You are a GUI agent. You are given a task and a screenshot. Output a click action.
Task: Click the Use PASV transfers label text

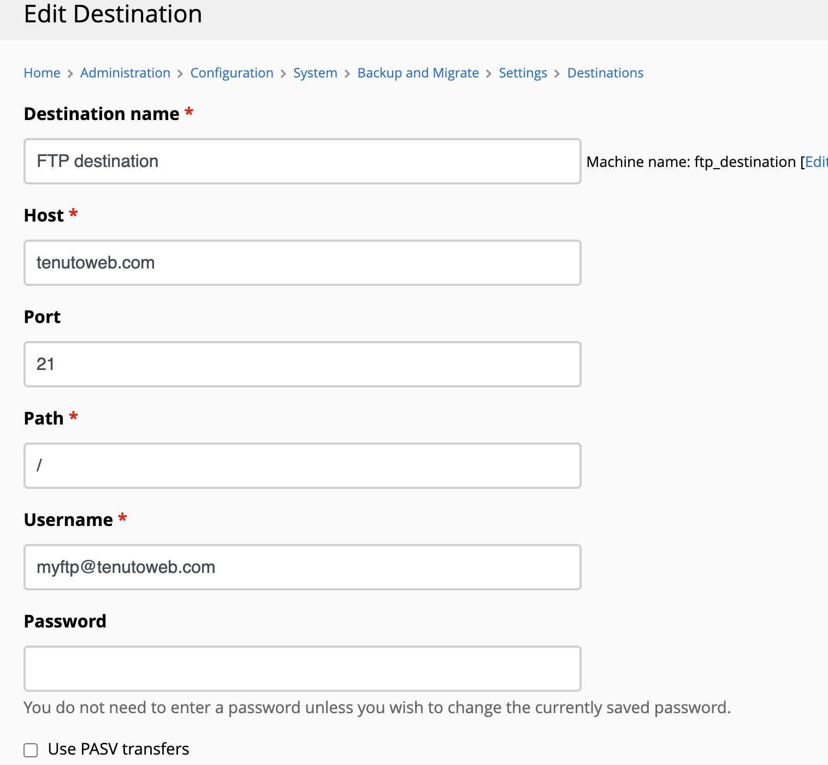[x=119, y=749]
